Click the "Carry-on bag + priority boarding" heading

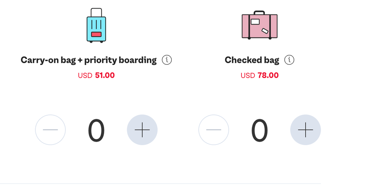coord(88,60)
